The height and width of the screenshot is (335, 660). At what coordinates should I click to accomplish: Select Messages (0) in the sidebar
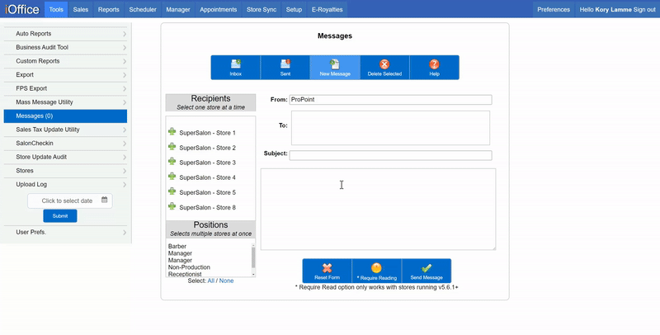[x=65, y=116]
